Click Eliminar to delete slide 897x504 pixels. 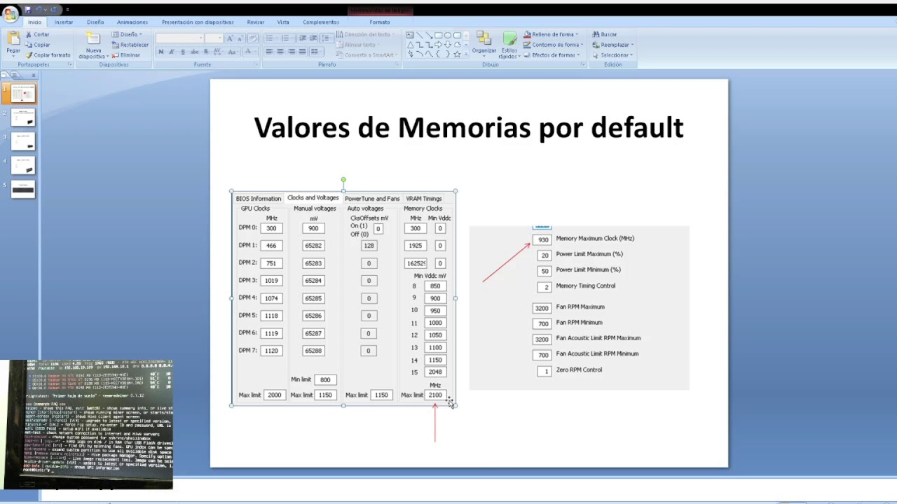coord(125,55)
